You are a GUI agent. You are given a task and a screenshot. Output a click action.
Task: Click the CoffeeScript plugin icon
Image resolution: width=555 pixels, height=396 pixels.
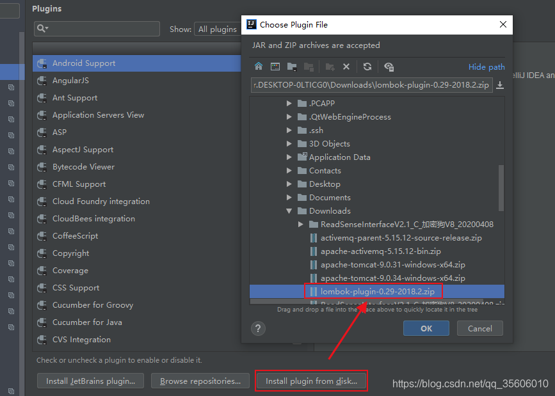tap(42, 236)
